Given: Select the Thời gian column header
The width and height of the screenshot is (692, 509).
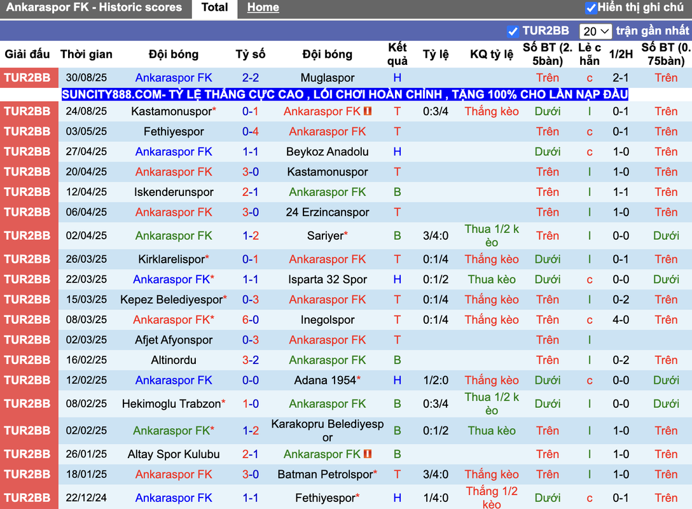Looking at the screenshot, I should (86, 54).
